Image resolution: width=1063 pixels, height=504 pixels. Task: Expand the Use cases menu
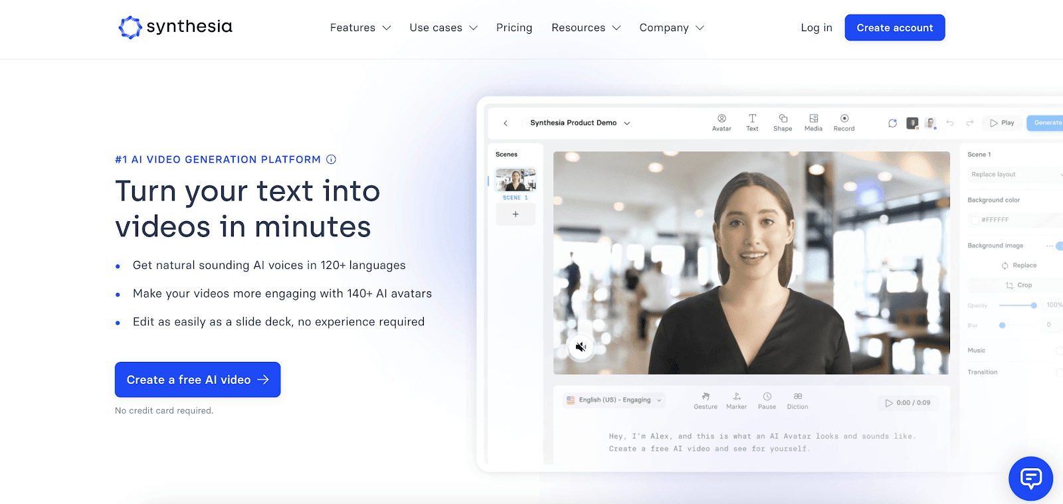(x=443, y=28)
